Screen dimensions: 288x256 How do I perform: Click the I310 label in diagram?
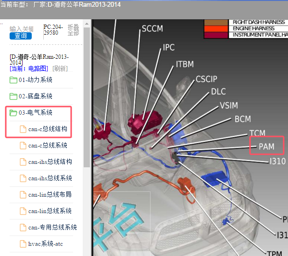277,162
